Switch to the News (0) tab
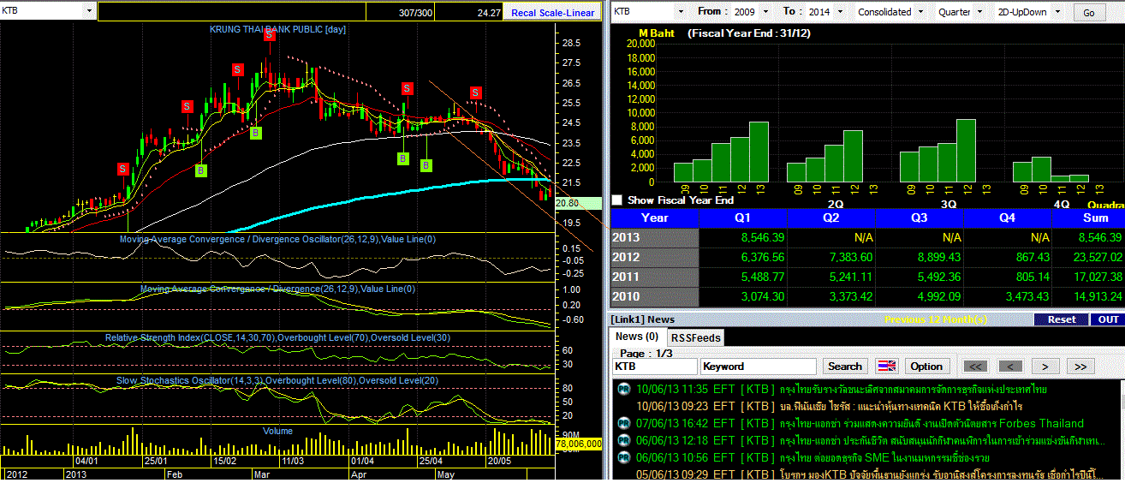 pyautogui.click(x=637, y=337)
